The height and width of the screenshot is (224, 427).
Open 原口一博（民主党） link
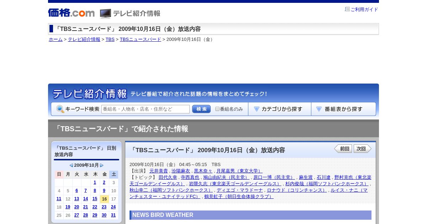274,177
